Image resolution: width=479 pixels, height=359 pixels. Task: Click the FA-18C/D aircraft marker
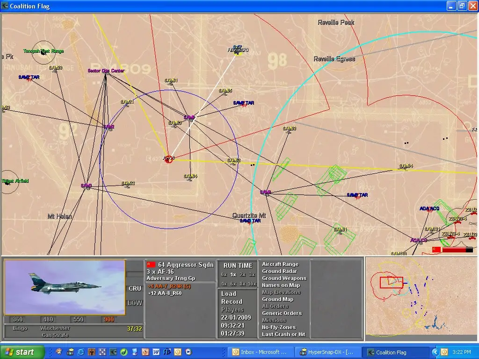238,51
